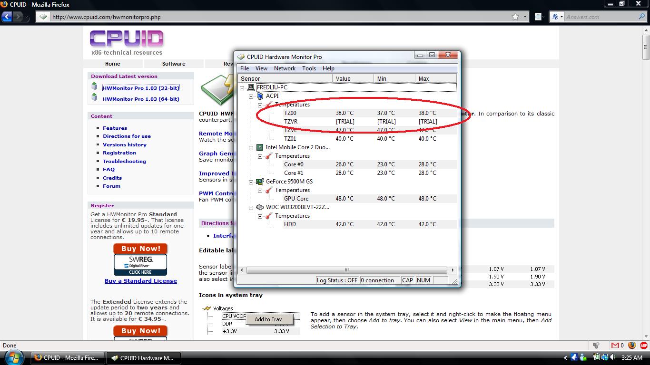Viewport: 650px width, 365px height.
Task: Open the Features link
Action: coord(115,128)
